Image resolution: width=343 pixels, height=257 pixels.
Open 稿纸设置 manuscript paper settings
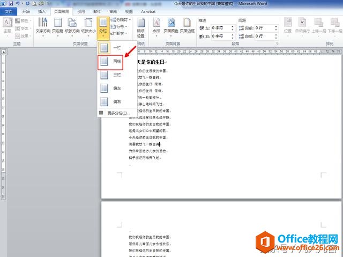click(141, 26)
